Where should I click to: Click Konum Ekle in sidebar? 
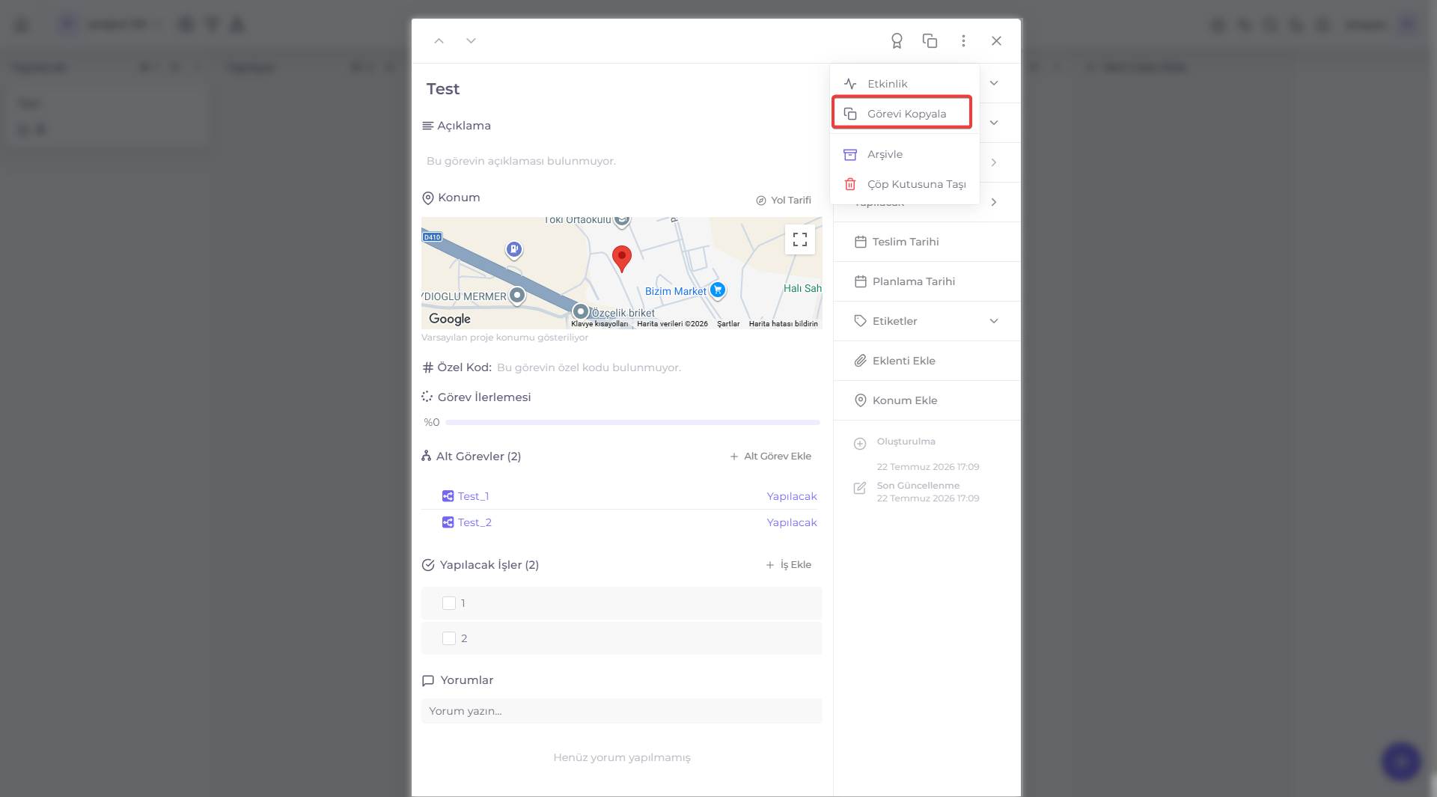[x=927, y=400]
